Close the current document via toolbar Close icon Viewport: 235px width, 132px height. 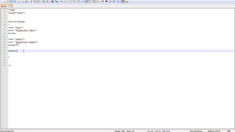[19, 1]
